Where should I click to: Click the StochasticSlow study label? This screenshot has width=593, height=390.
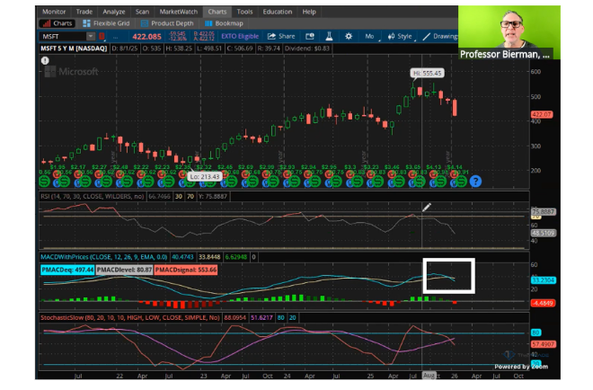pos(129,318)
